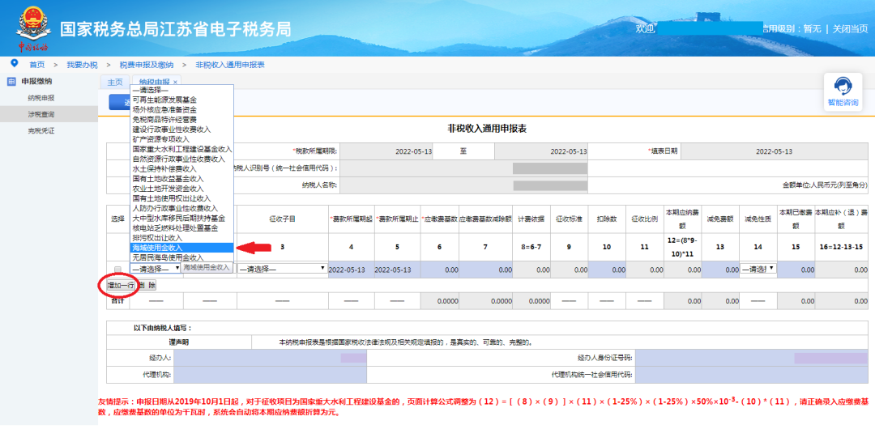
Task: Go to 首页 breadcrumb link
Action: pyautogui.click(x=36, y=65)
